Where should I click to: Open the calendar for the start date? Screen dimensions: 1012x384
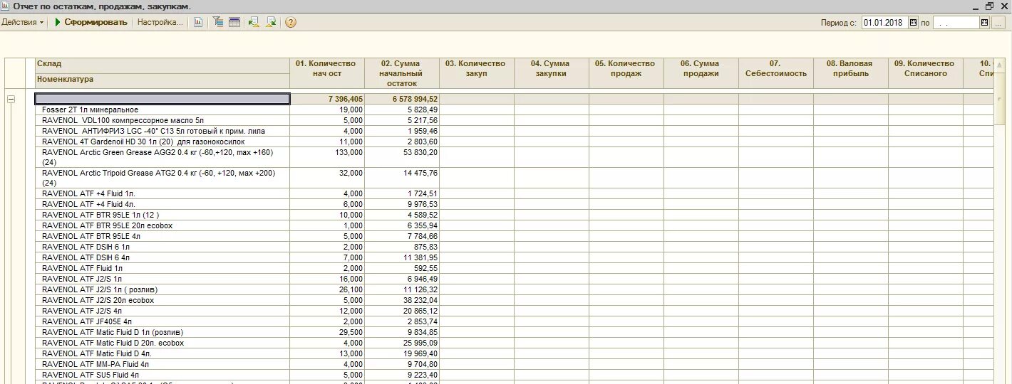point(914,22)
